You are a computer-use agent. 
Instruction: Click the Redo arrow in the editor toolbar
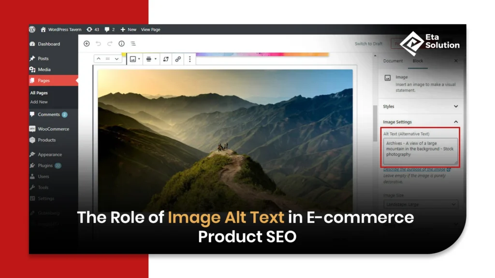pyautogui.click(x=109, y=43)
